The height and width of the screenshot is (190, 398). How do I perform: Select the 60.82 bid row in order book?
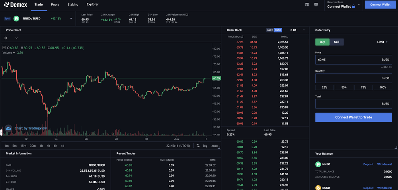[265, 142]
